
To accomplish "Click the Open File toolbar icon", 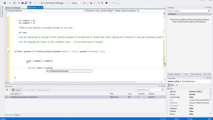I will pyautogui.click(x=19, y=3).
